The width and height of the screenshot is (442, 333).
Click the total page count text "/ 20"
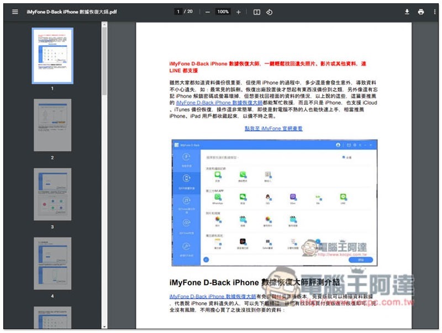click(x=188, y=12)
